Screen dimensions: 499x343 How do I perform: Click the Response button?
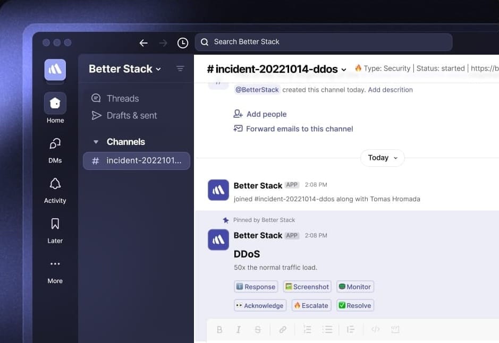256,287
